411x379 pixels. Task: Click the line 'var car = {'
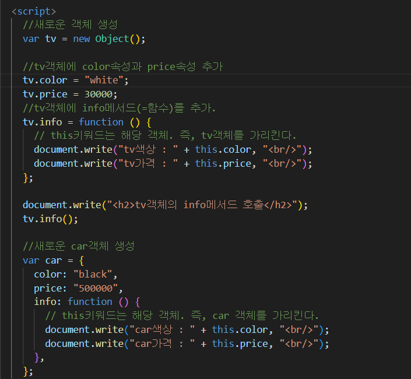(53, 261)
